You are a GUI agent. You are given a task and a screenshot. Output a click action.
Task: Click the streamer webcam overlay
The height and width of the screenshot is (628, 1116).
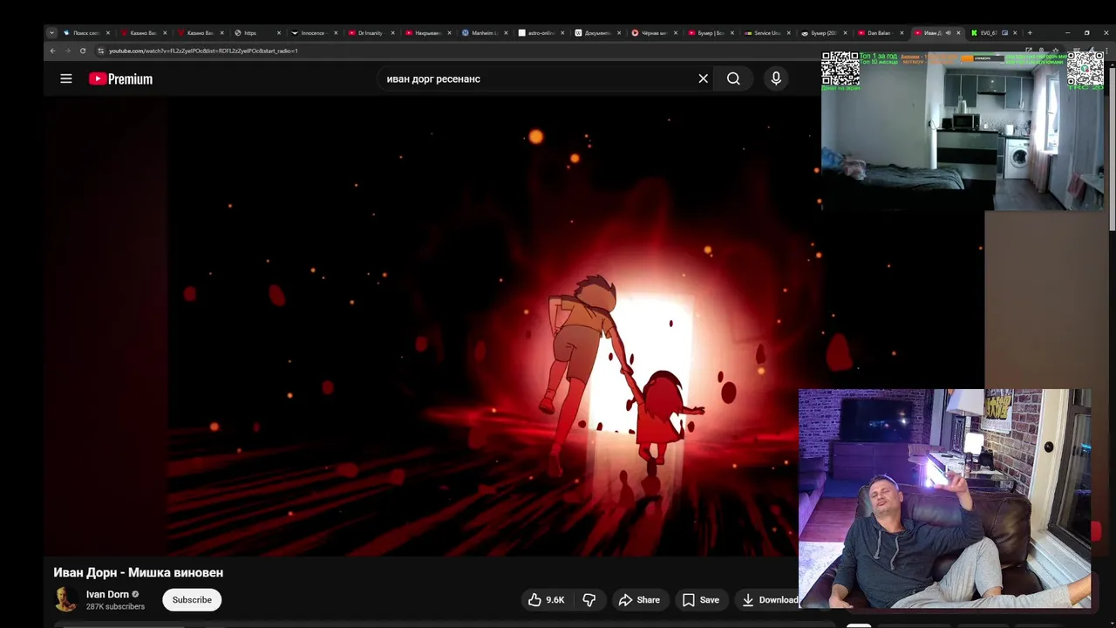click(x=944, y=498)
